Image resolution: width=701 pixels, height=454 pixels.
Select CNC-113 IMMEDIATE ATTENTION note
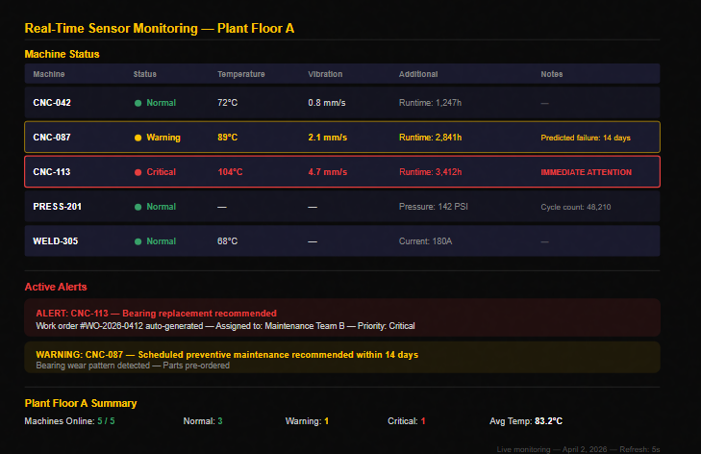pyautogui.click(x=587, y=172)
